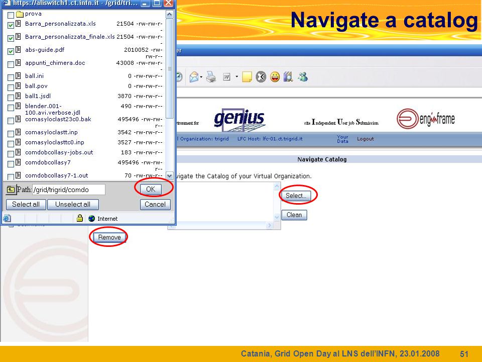
Task: Click the smiley face toolbar icon
Action: click(x=275, y=76)
